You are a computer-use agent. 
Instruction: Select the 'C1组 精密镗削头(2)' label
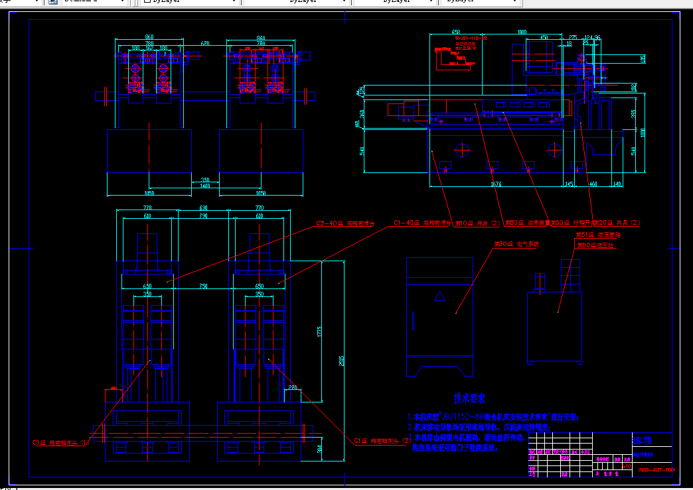[383, 441]
